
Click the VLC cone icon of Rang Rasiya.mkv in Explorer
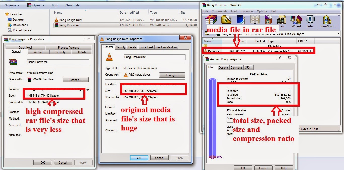coord(56,20)
